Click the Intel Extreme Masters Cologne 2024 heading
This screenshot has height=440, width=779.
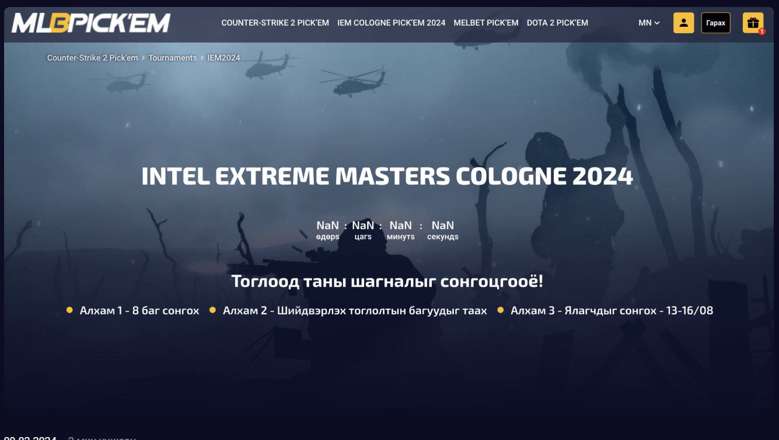click(387, 176)
